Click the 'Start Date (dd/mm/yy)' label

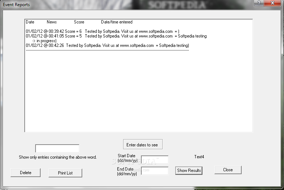click(128, 158)
